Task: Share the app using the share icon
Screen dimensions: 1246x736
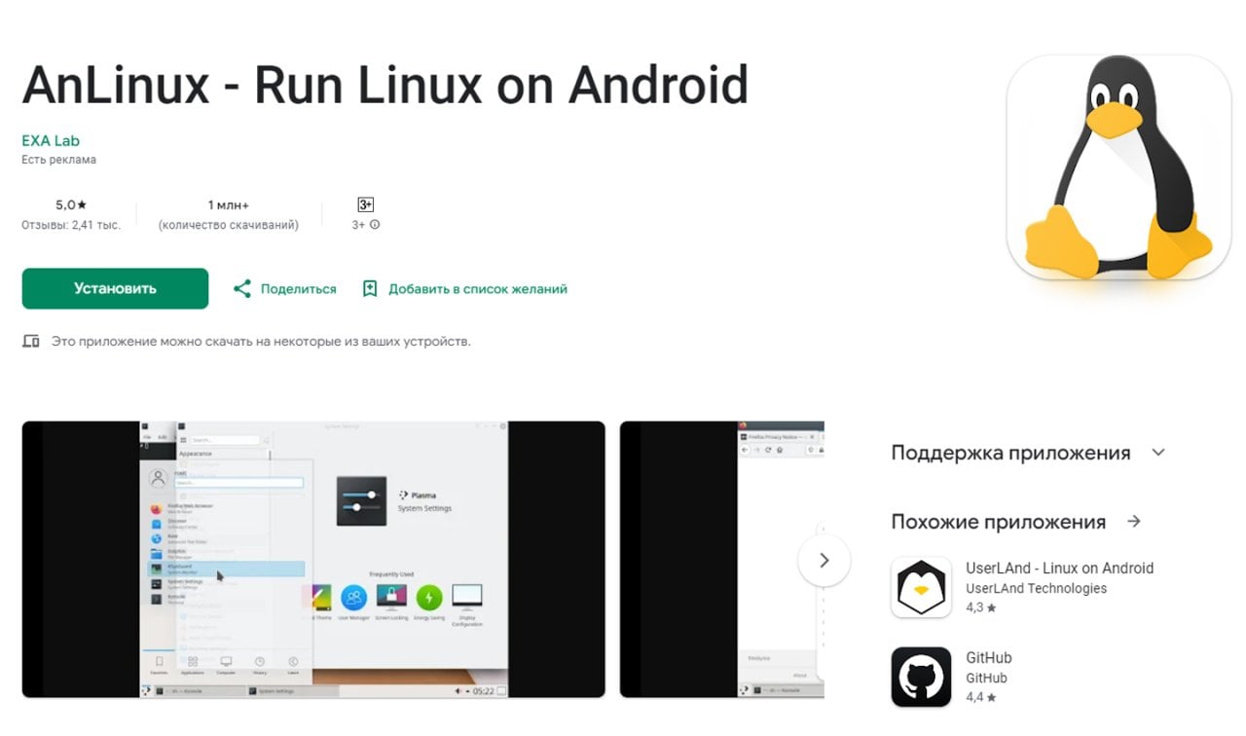Action: [x=242, y=288]
